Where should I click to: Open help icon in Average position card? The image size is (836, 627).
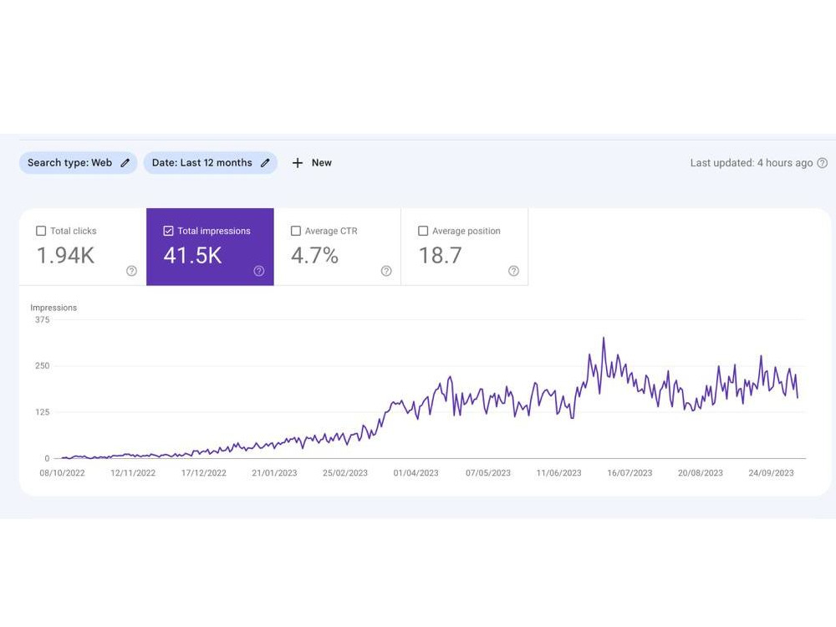pos(513,271)
